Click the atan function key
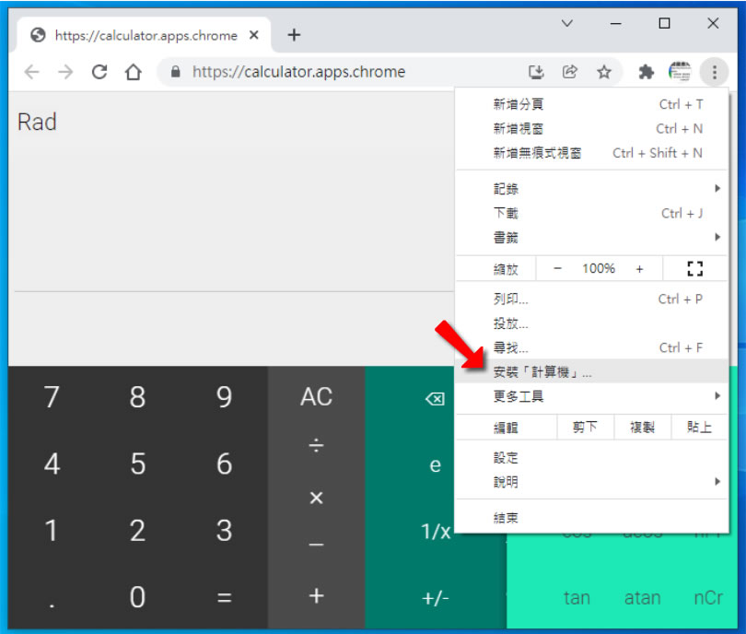This screenshot has height=634, width=746. click(642, 598)
